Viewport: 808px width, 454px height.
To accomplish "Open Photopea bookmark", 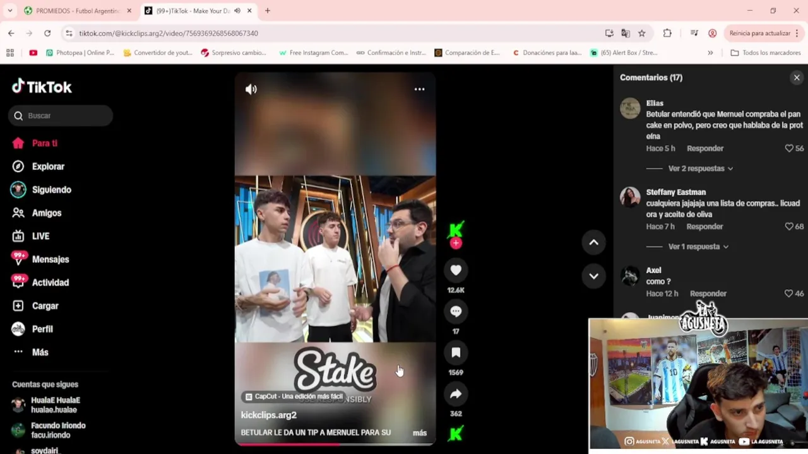I will [80, 53].
